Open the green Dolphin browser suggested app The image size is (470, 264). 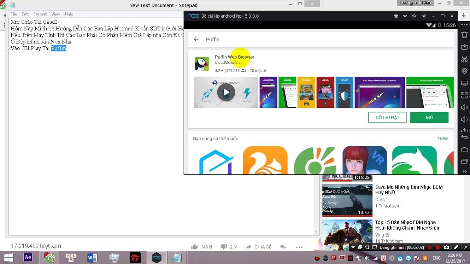click(414, 160)
